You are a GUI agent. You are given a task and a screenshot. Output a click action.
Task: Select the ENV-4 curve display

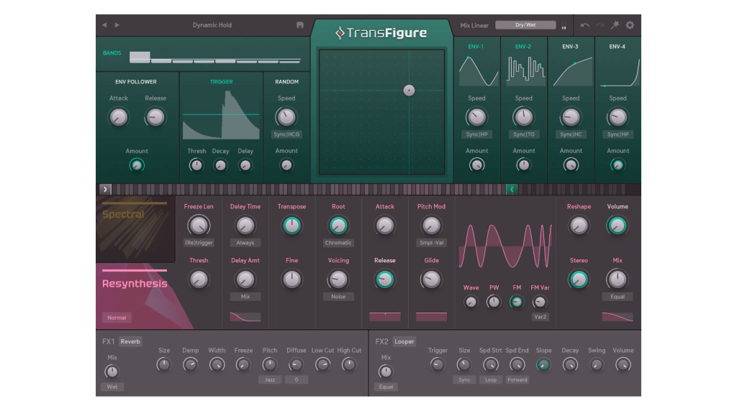click(620, 71)
